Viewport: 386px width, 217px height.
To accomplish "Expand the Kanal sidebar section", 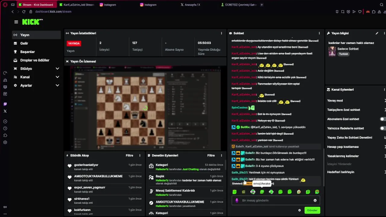I will 57,77.
